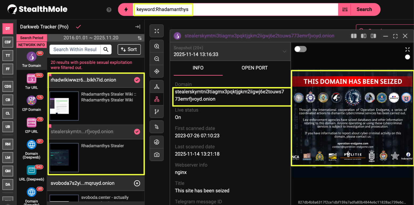Click the screenshot camera icon
Image resolution: width=414 pixels, height=205 pixels.
pyautogui.click(x=157, y=155)
